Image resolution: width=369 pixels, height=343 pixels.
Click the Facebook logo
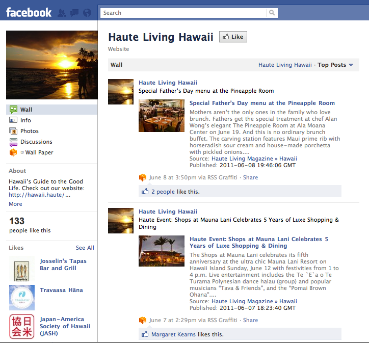pos(29,13)
